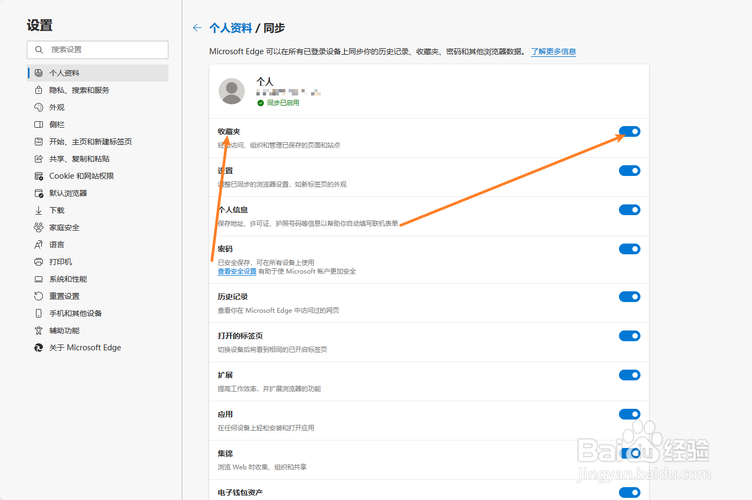Click 在任何设备上轻松安装和打开应用 description
Image resolution: width=752 pixels, height=500 pixels.
pyautogui.click(x=266, y=428)
